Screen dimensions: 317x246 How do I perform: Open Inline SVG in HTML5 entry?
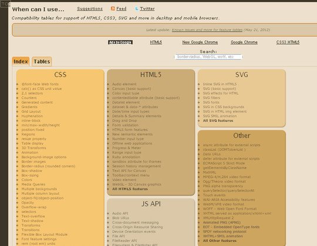(220, 84)
